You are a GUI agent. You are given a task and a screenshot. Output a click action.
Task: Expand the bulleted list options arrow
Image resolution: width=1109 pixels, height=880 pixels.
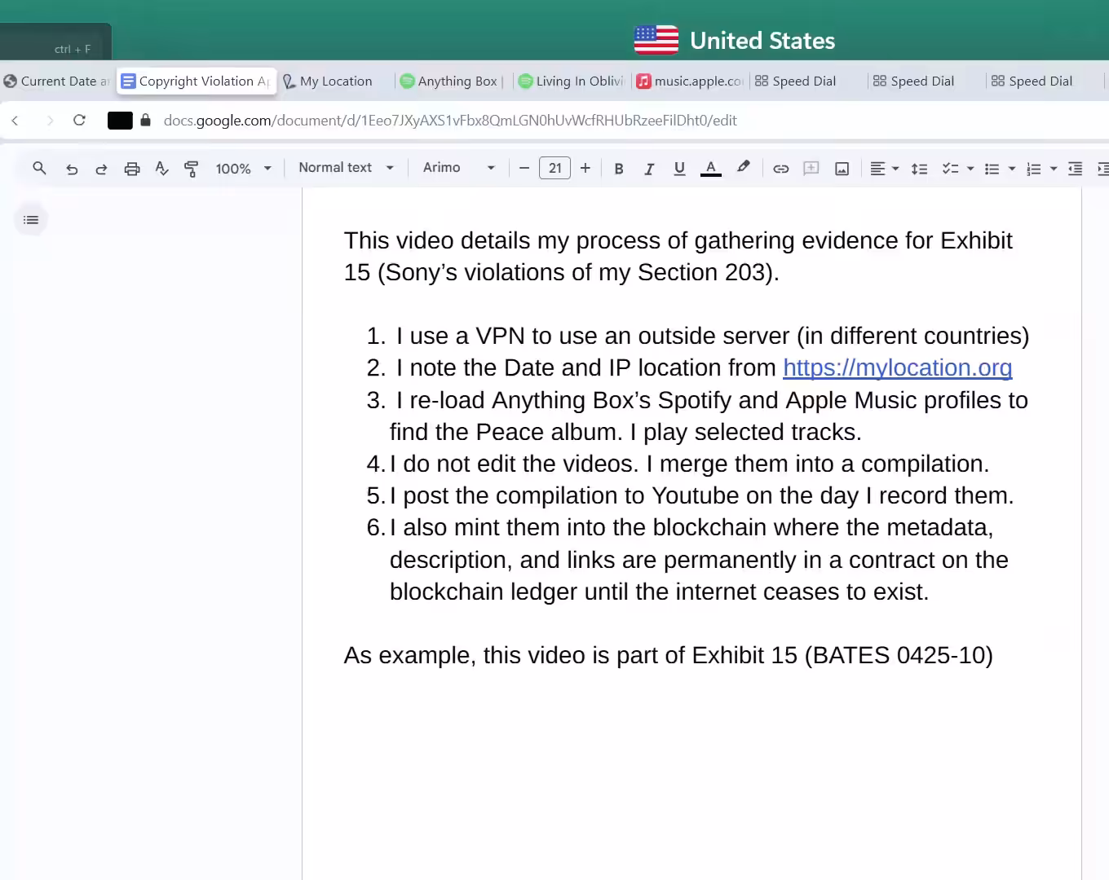point(1012,169)
